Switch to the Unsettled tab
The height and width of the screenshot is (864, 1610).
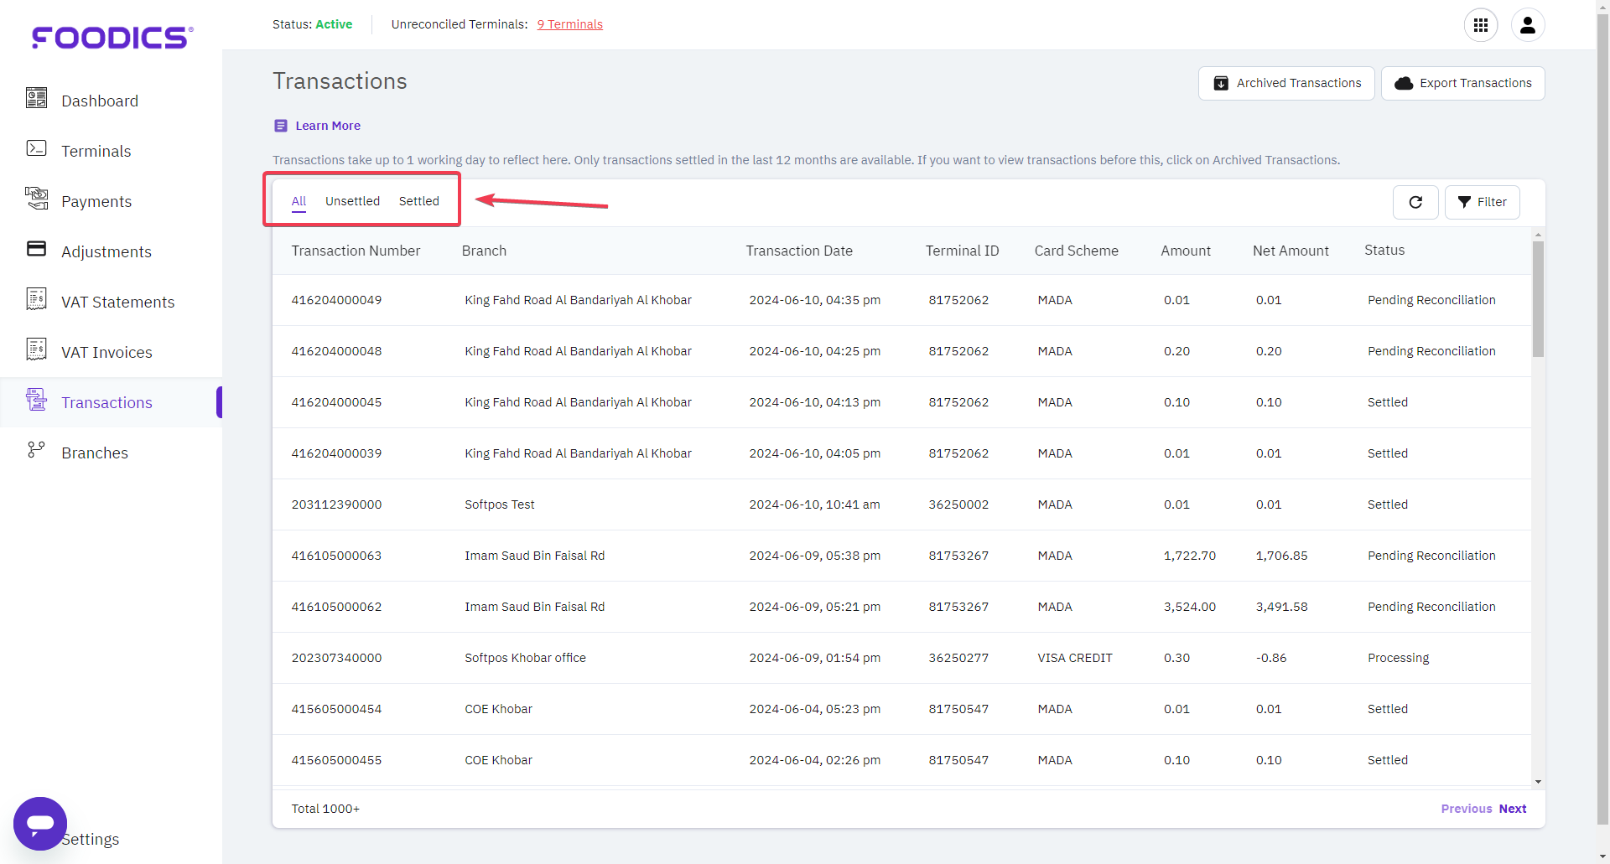click(x=352, y=201)
